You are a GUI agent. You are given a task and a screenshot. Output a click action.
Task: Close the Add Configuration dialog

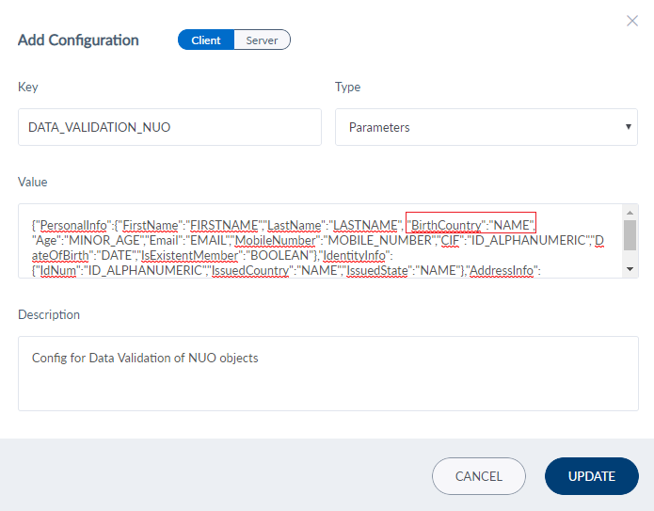tap(632, 21)
